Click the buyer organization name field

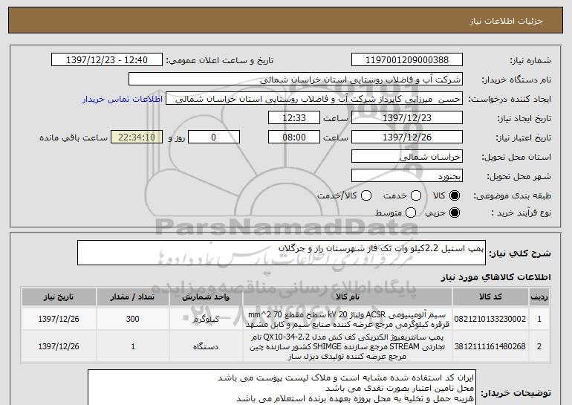pos(296,80)
